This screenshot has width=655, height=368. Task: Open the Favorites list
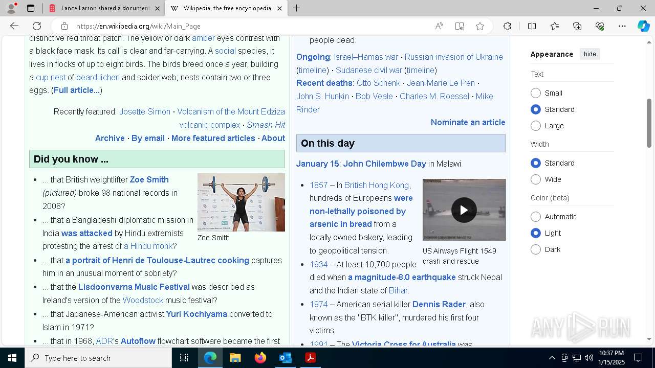[555, 26]
